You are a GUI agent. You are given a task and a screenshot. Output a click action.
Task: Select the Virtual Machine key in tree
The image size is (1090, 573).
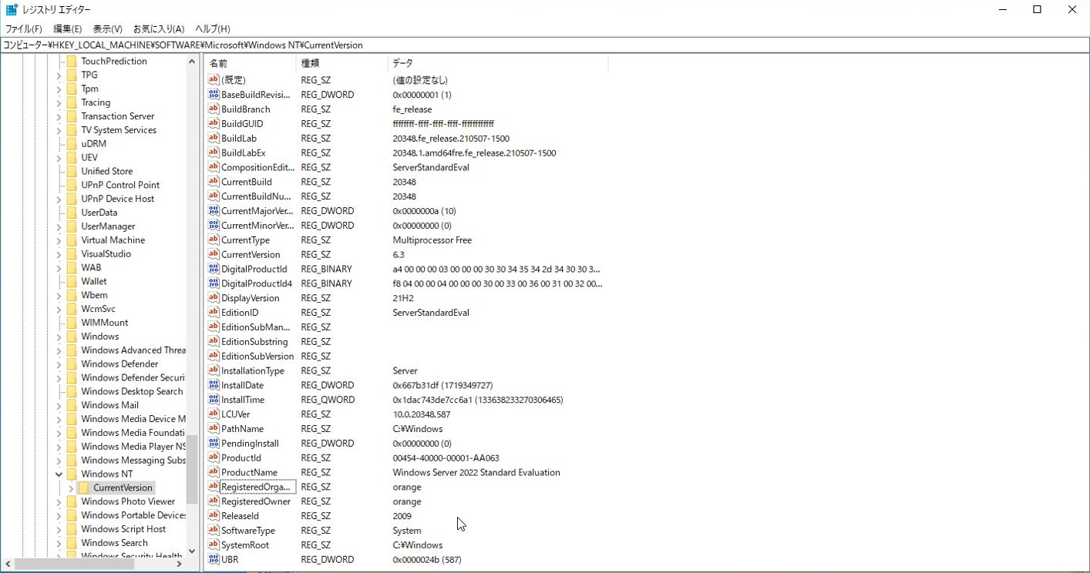click(x=113, y=240)
